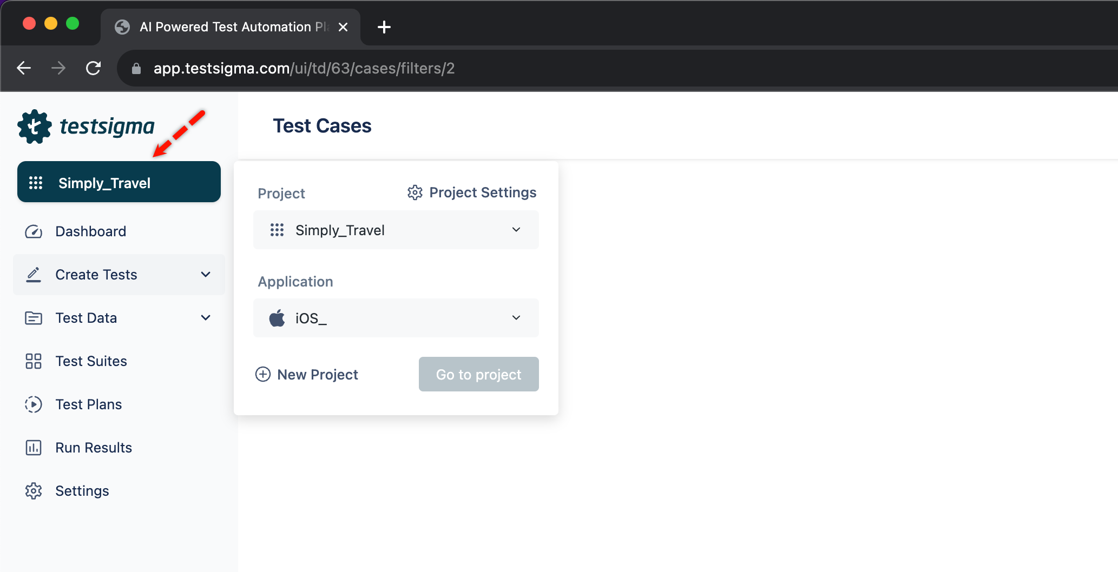Click the Test Suites grid icon
The height and width of the screenshot is (572, 1118).
[x=34, y=361]
